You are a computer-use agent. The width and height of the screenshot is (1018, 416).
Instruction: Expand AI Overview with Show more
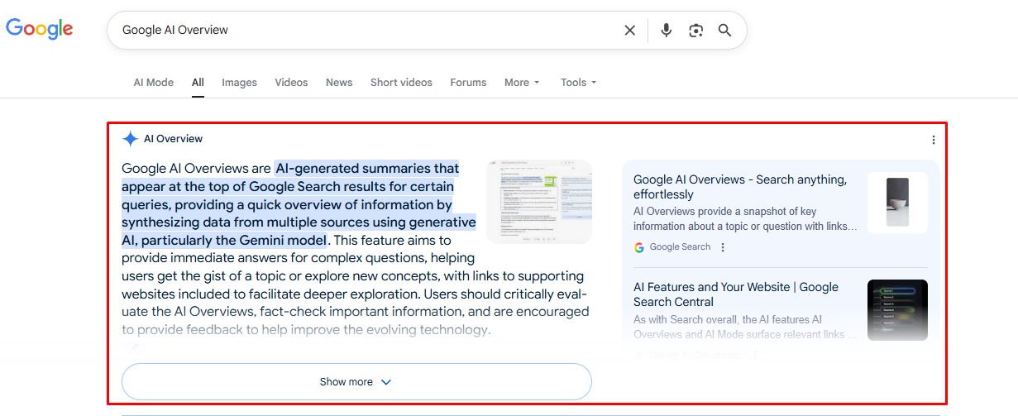[x=356, y=382]
